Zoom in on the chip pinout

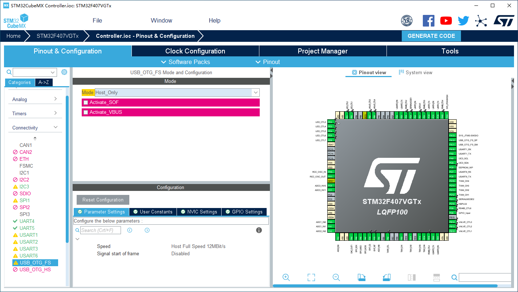pyautogui.click(x=286, y=277)
